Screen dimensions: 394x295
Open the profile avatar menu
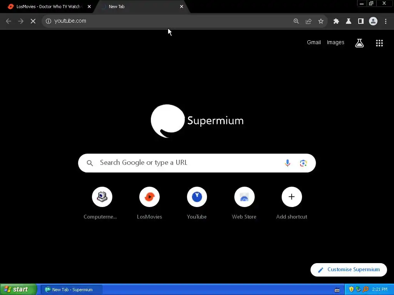373,21
